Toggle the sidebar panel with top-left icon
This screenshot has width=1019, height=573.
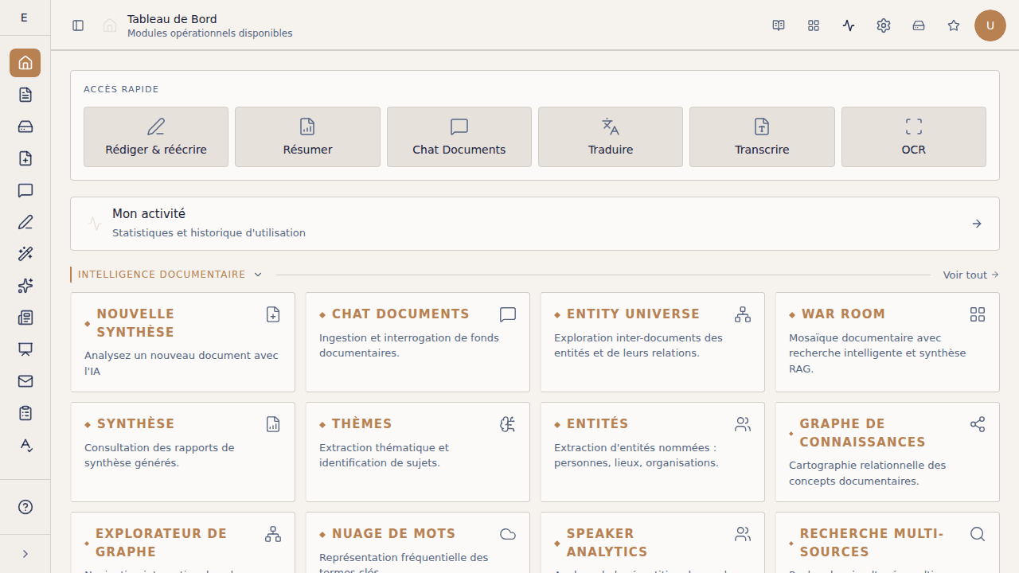pos(77,25)
